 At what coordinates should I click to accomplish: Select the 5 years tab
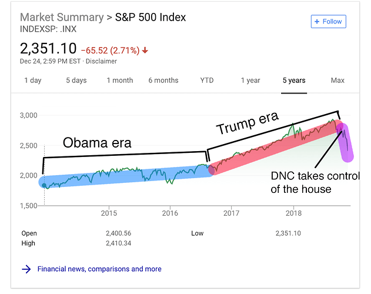294,81
